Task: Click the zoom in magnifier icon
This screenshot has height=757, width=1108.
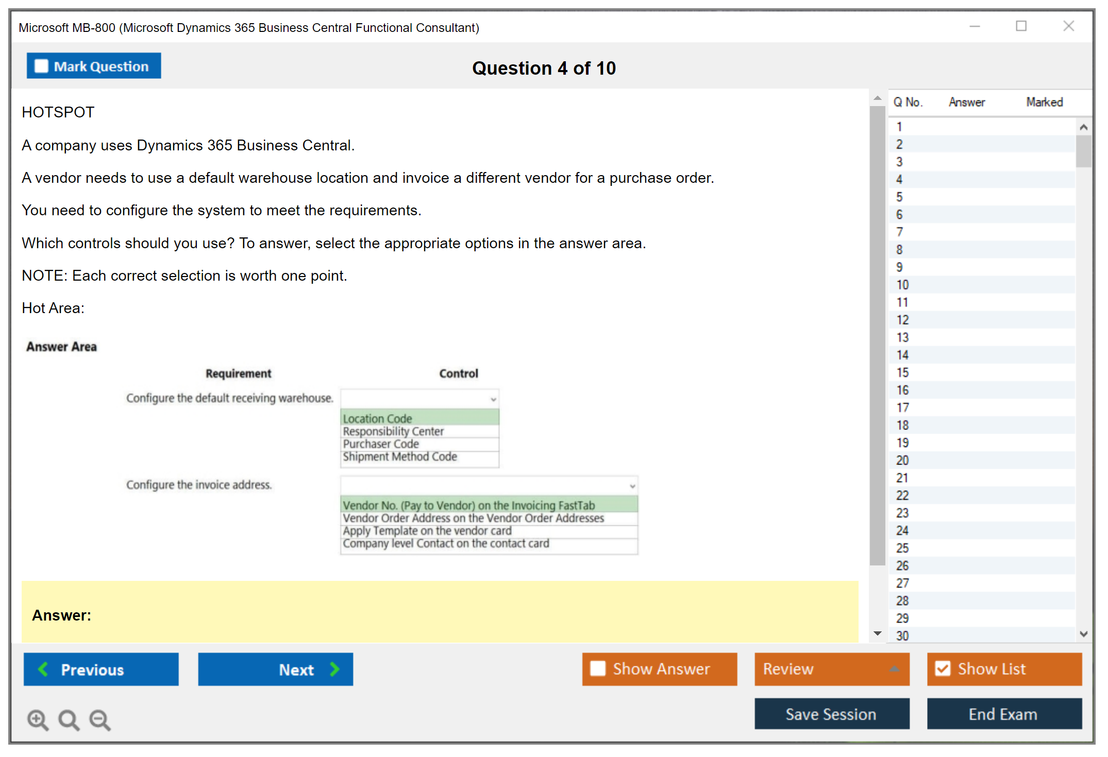Action: pos(38,719)
